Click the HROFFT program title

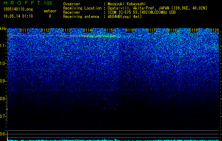[22, 3]
